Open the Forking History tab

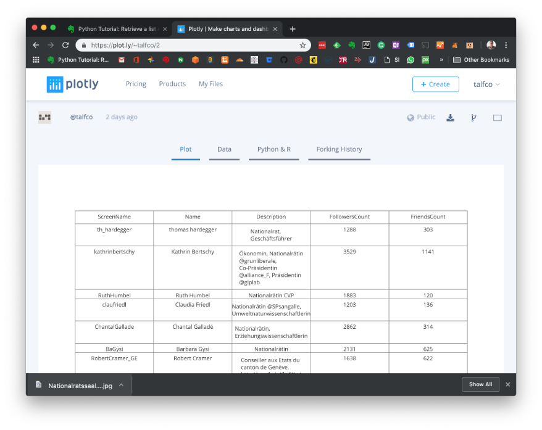pos(339,149)
